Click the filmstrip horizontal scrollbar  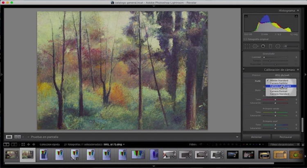139,163
